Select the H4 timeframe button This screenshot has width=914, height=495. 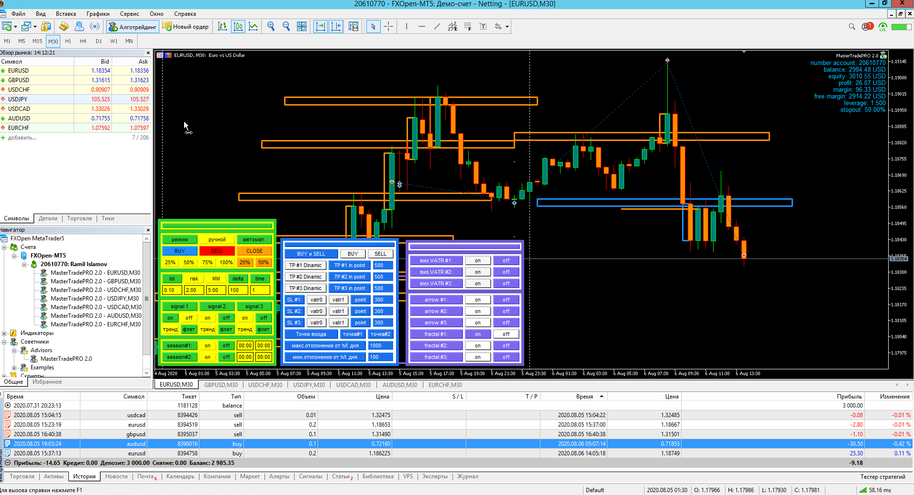[83, 41]
